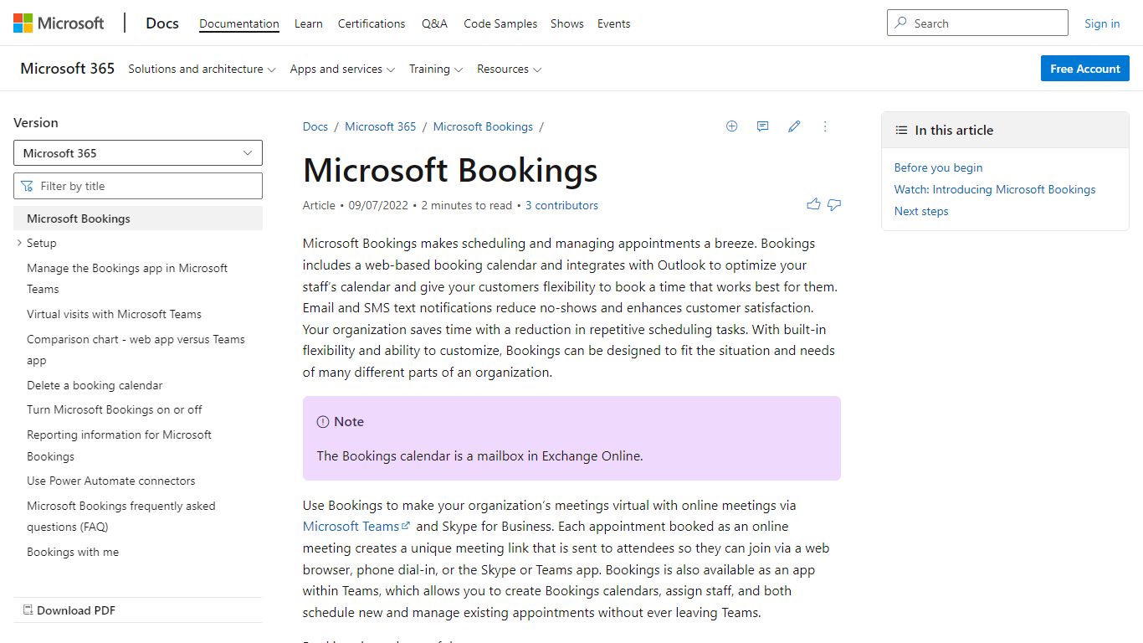Expand the Setup tree node
The height and width of the screenshot is (643, 1143).
19,243
